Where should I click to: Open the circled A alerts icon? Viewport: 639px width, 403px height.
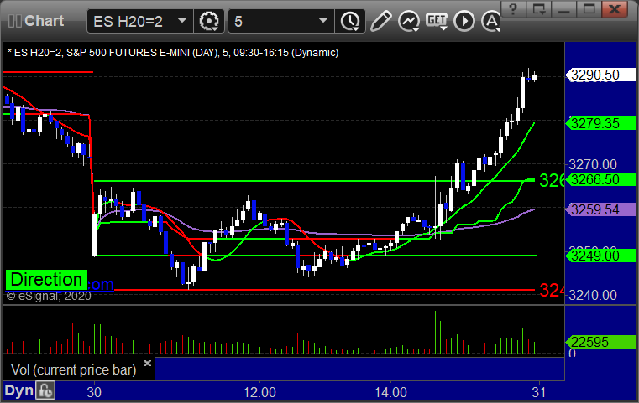(x=486, y=19)
